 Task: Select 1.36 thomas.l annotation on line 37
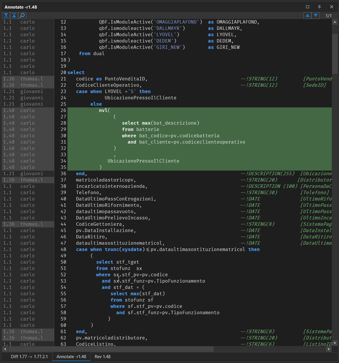click(x=28, y=180)
